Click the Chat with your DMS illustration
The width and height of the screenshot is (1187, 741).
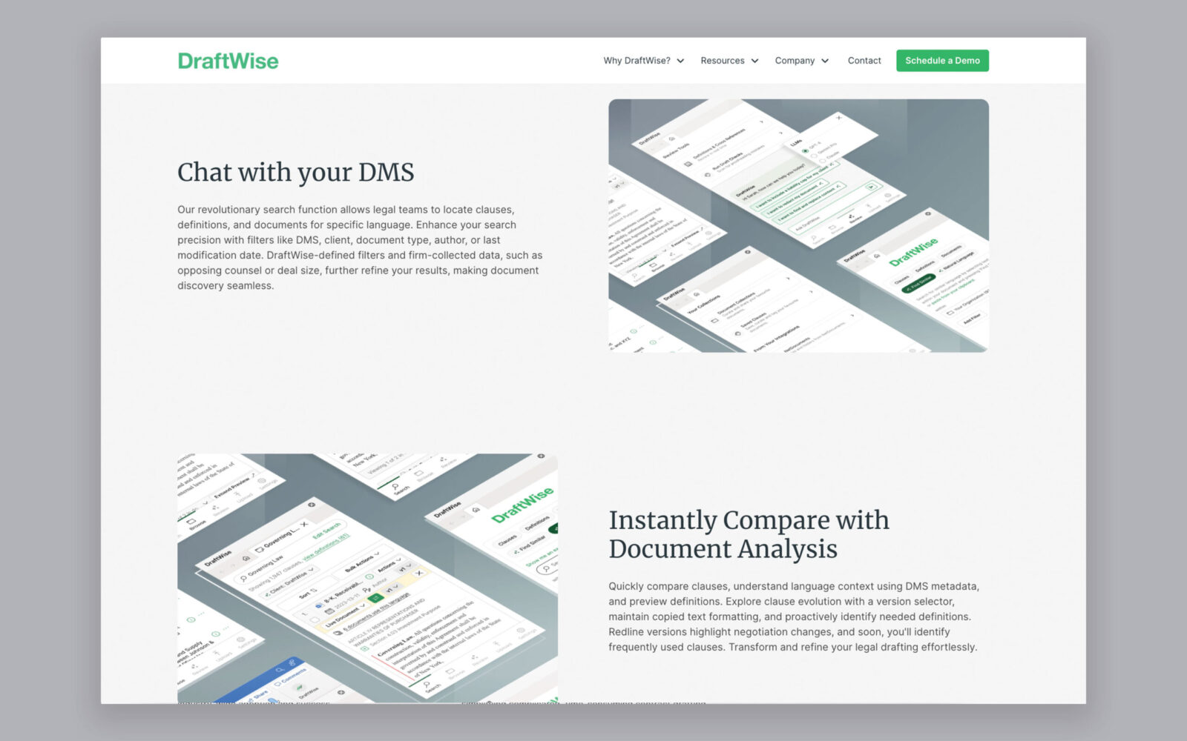click(x=798, y=225)
